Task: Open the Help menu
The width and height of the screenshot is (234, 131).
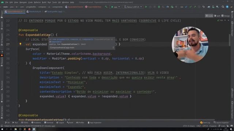Action: click(x=72, y=3)
